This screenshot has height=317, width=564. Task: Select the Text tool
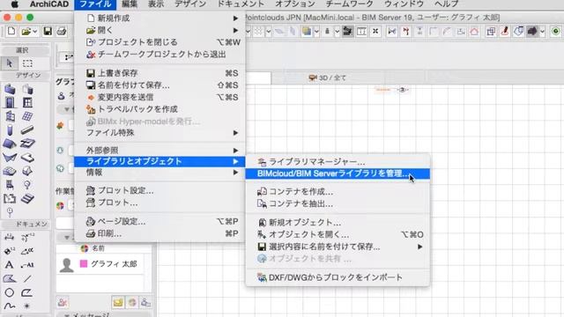[x=10, y=265]
